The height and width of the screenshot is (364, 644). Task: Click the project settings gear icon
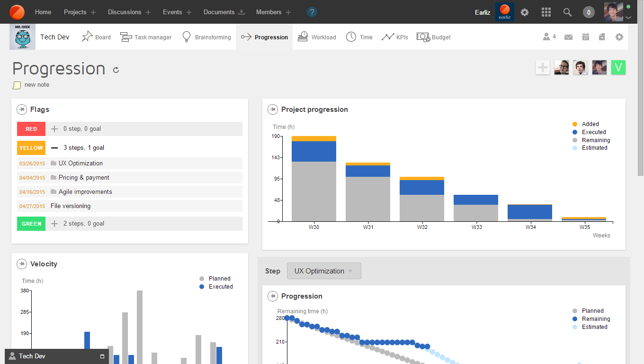(x=619, y=37)
